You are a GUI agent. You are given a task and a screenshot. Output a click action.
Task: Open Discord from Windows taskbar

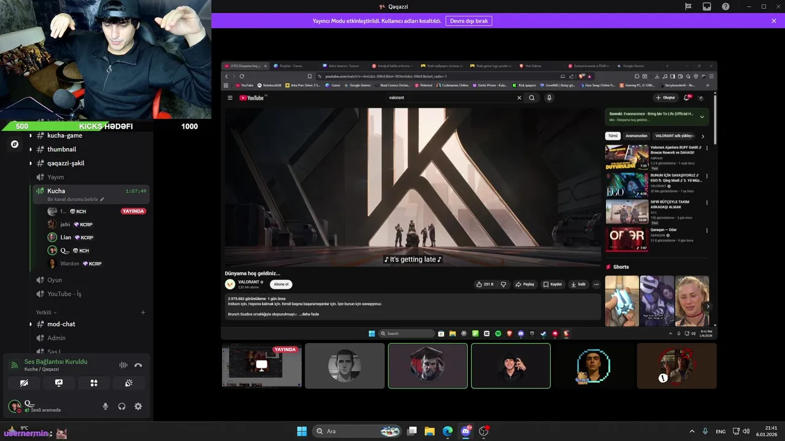465,431
